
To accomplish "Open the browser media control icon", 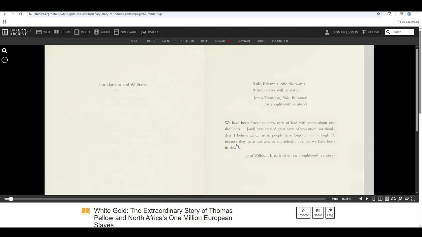I will (401, 14).
